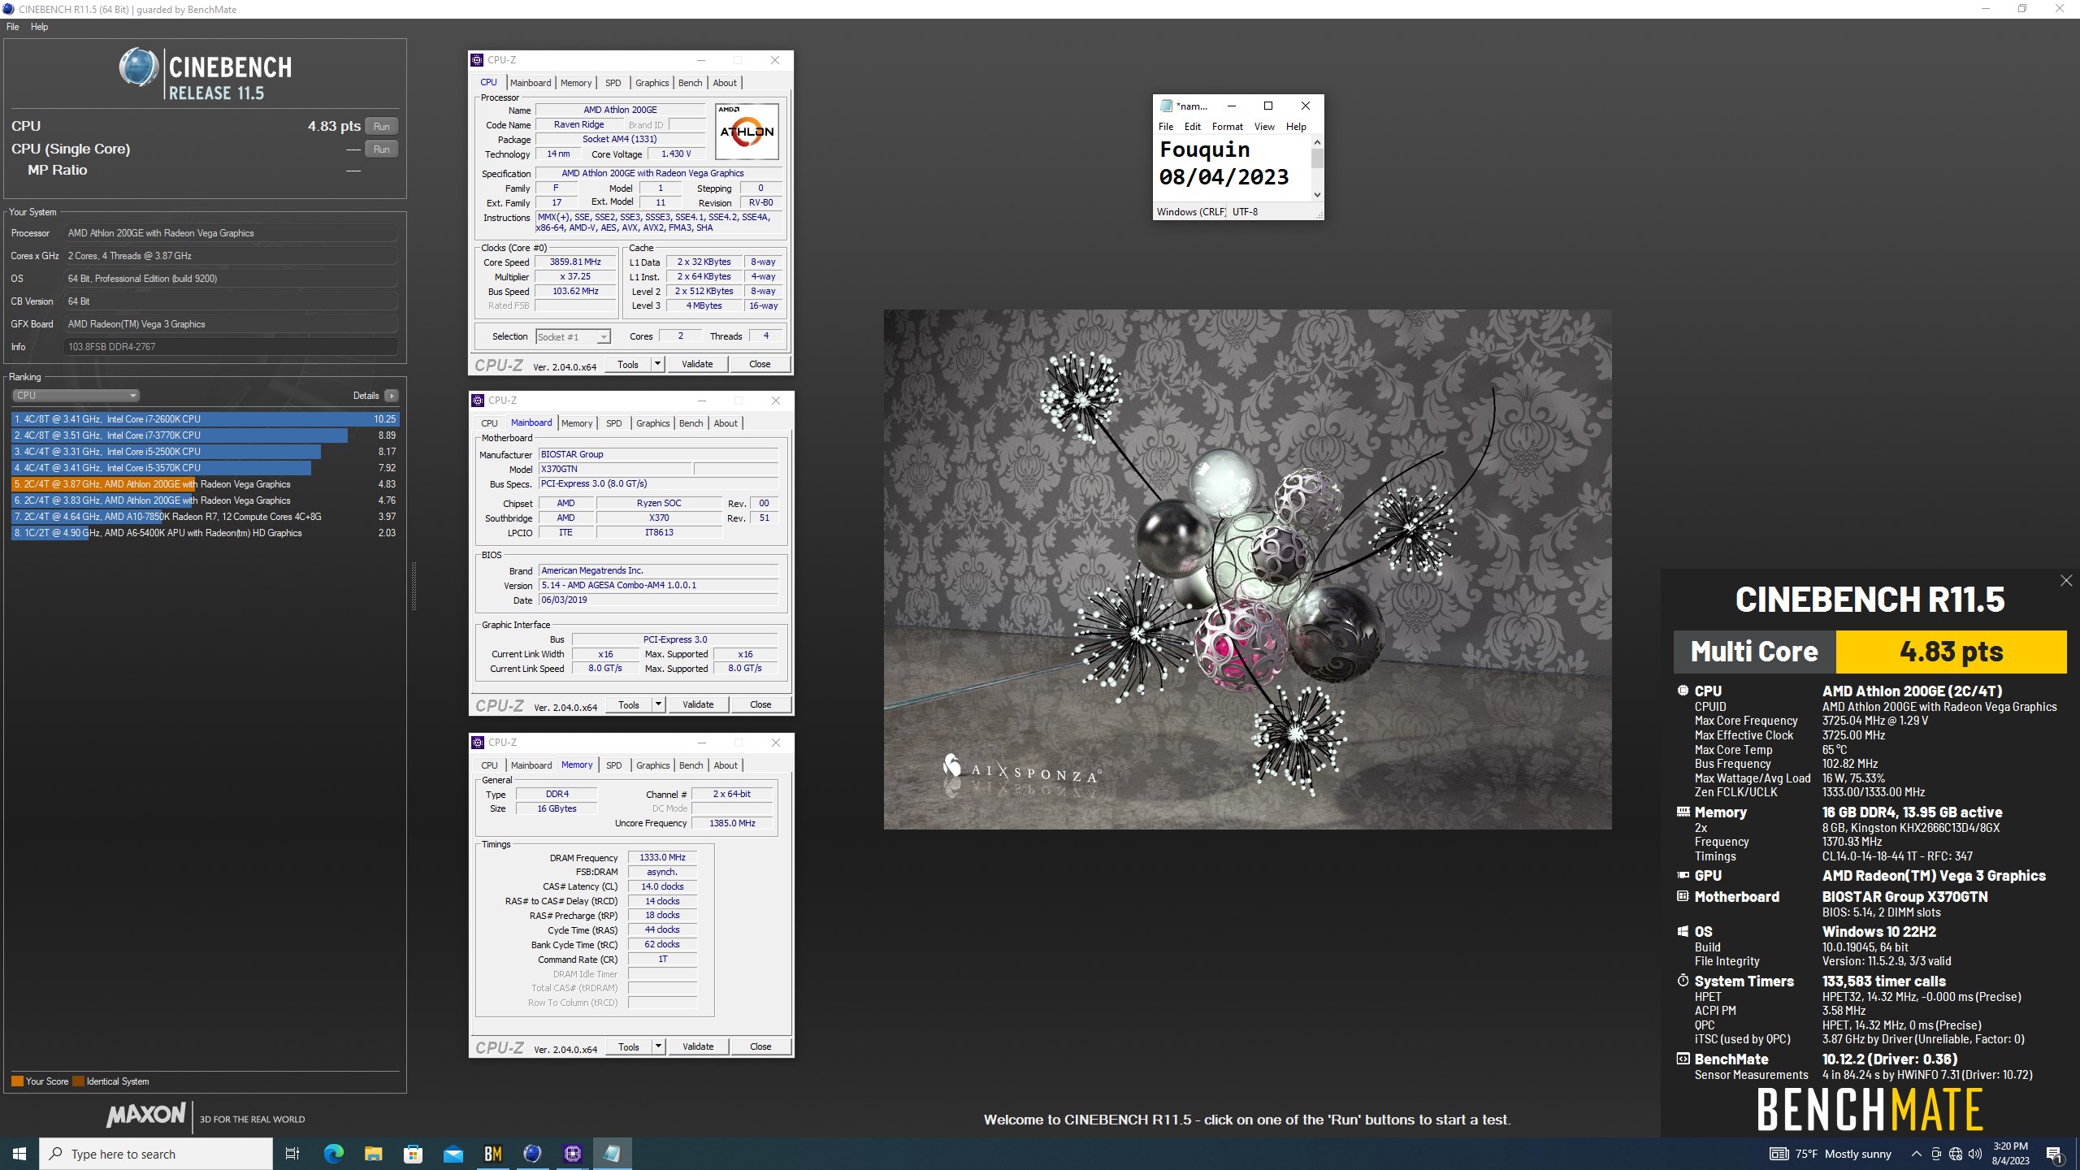Open the Notepad File menu
Viewport: 2080px width, 1170px height.
coord(1165,127)
